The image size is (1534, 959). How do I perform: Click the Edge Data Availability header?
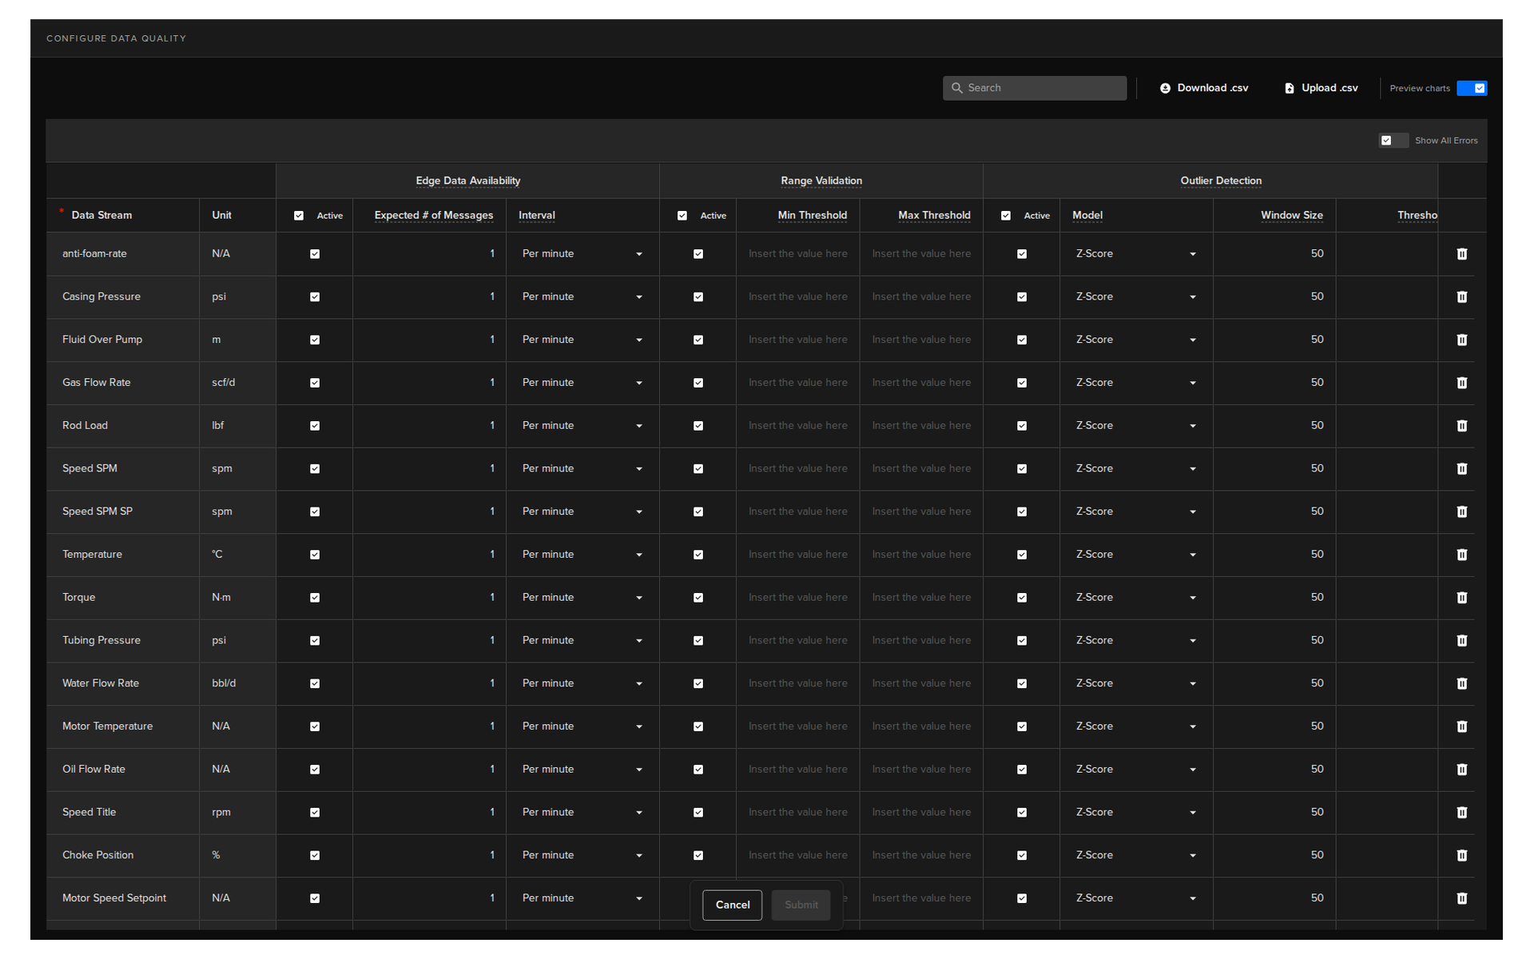[x=467, y=181]
